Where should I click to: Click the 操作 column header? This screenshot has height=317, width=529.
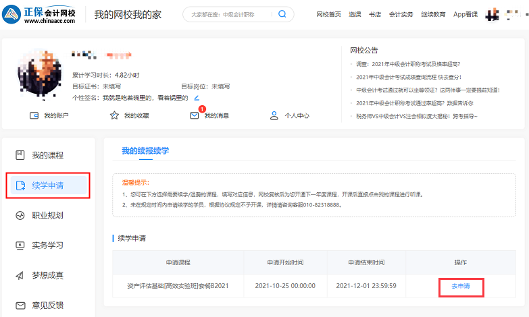pyautogui.click(x=461, y=262)
